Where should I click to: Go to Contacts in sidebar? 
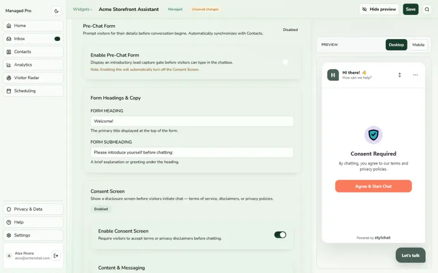click(x=33, y=52)
